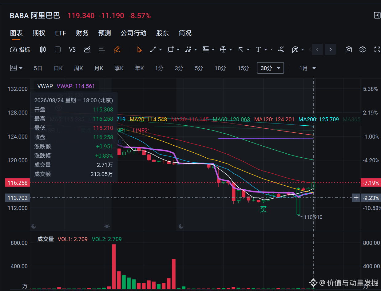The width and height of the screenshot is (381, 291).
Task: Expand the measure tool dropdown arrow
Action: [231, 50]
